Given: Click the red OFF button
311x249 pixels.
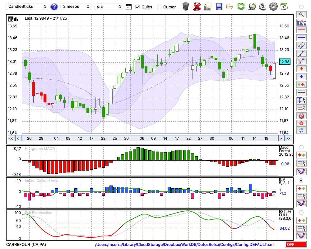Looking at the screenshot, I should point(296,245).
